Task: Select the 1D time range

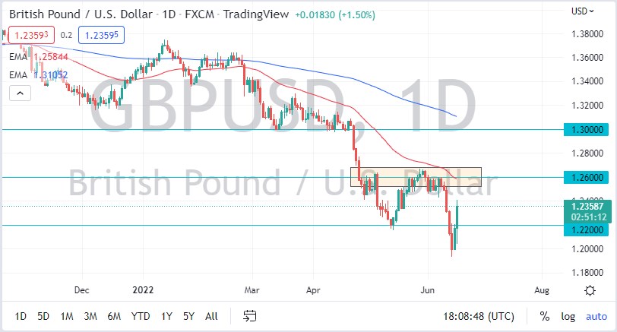Action: [21, 316]
